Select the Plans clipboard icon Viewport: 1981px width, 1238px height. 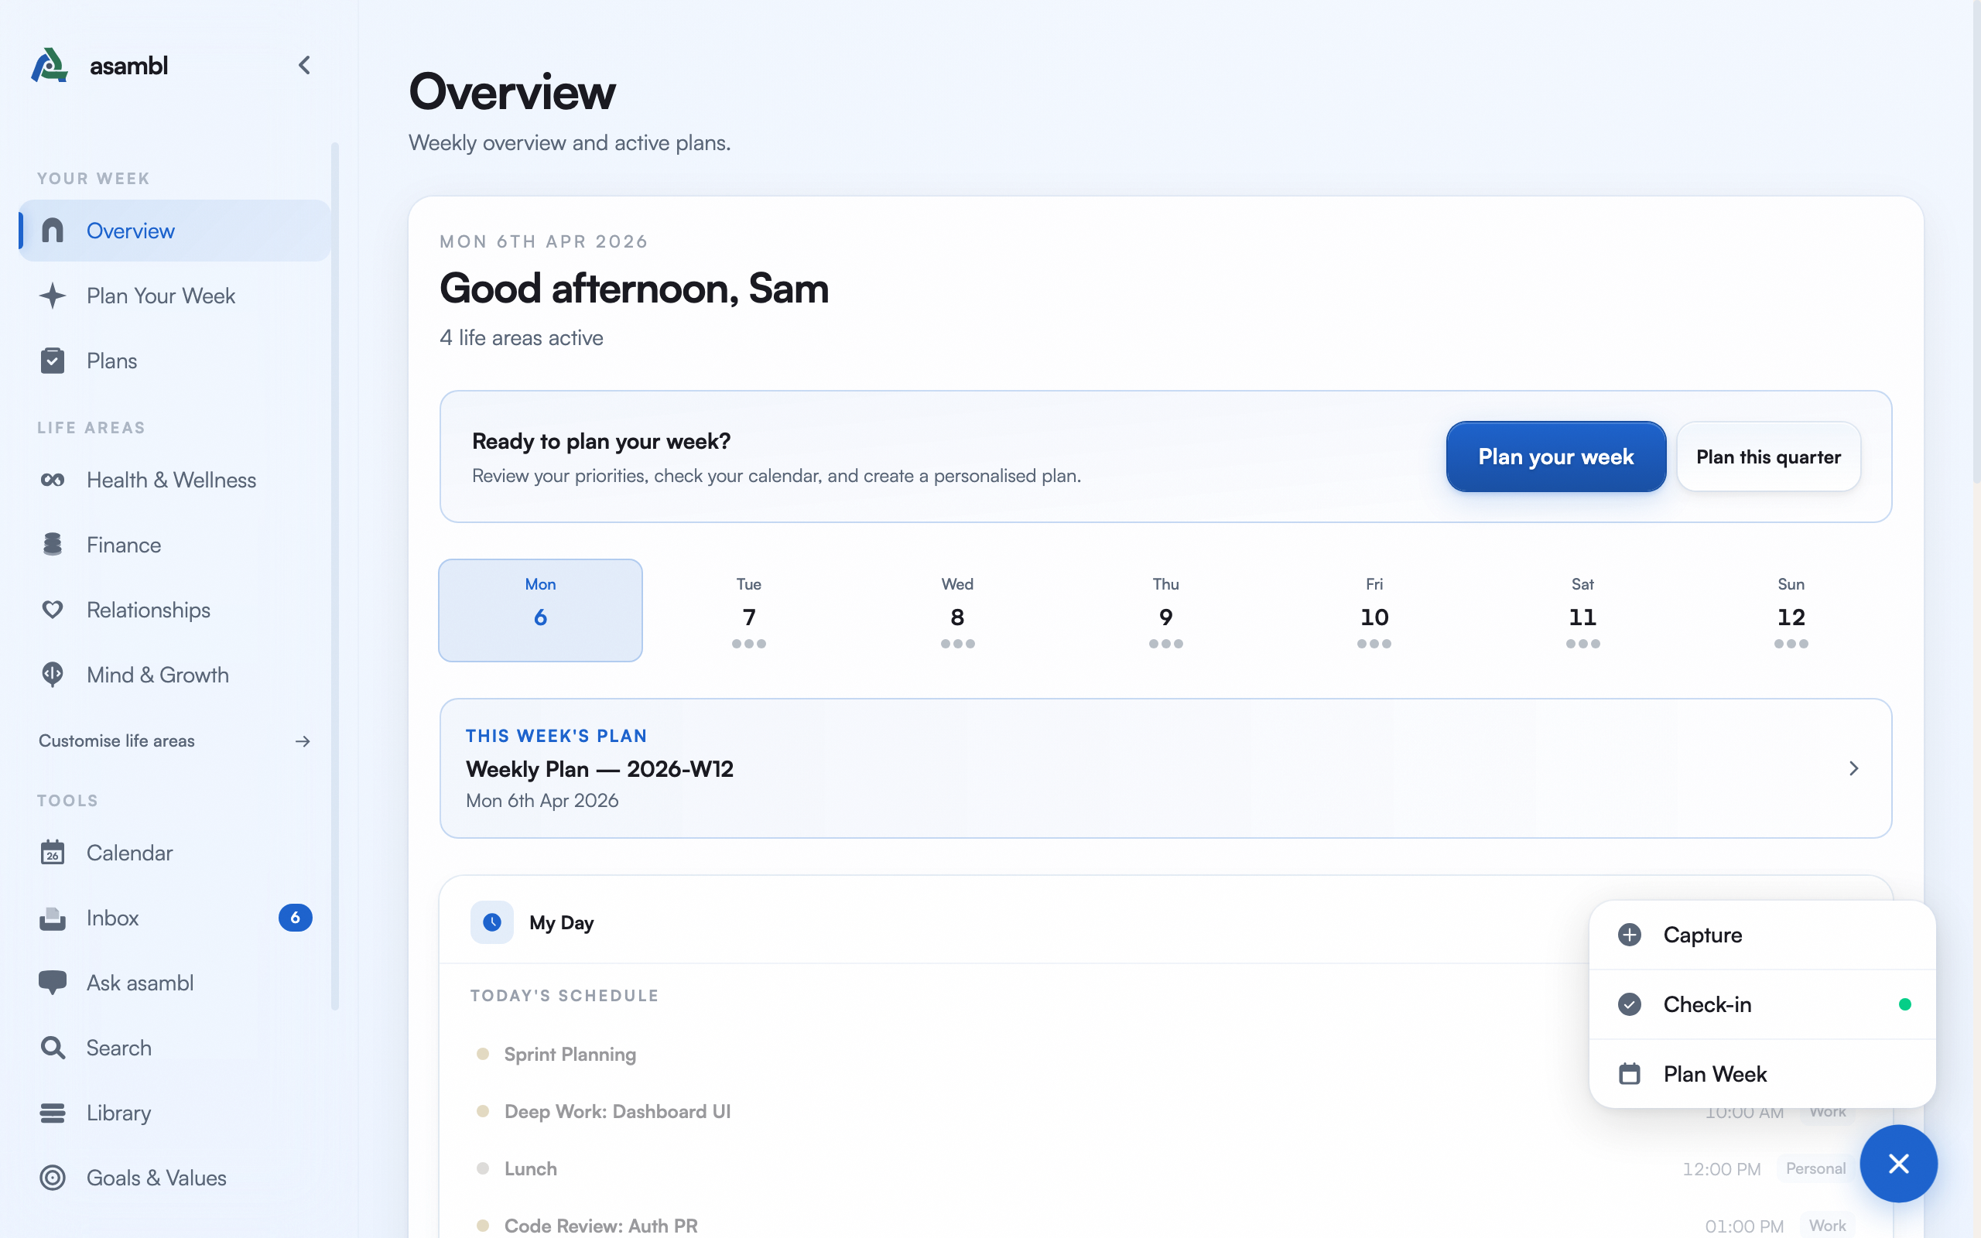pyautogui.click(x=53, y=361)
